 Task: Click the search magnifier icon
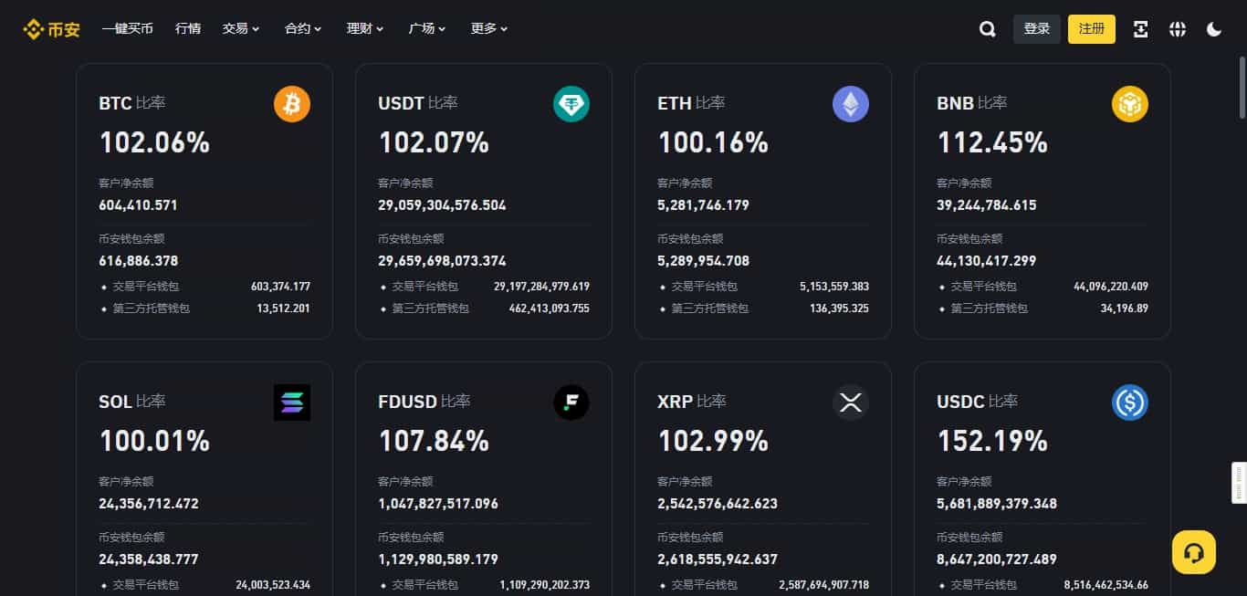point(987,28)
